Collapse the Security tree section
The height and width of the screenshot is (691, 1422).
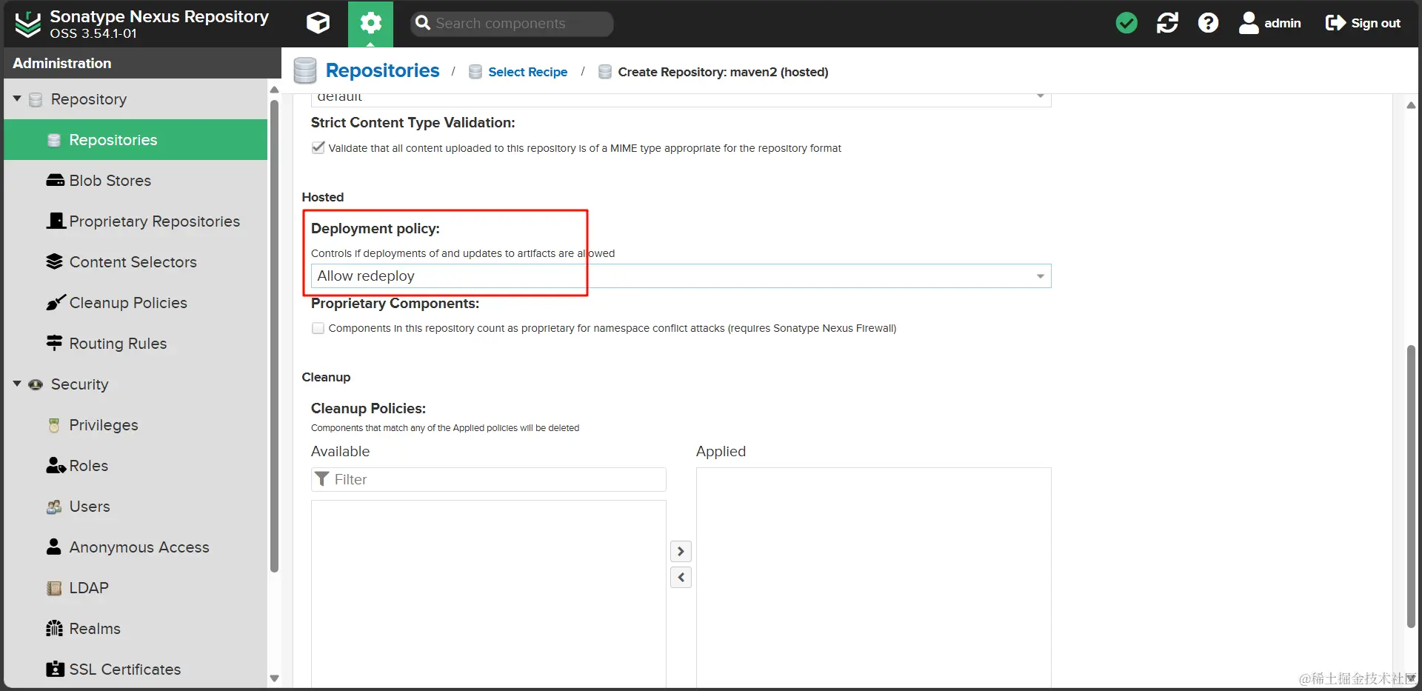[17, 384]
